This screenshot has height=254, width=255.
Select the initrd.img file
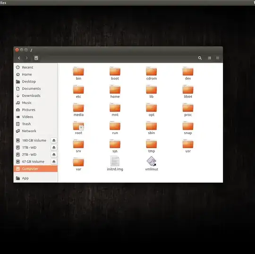[x=115, y=163]
